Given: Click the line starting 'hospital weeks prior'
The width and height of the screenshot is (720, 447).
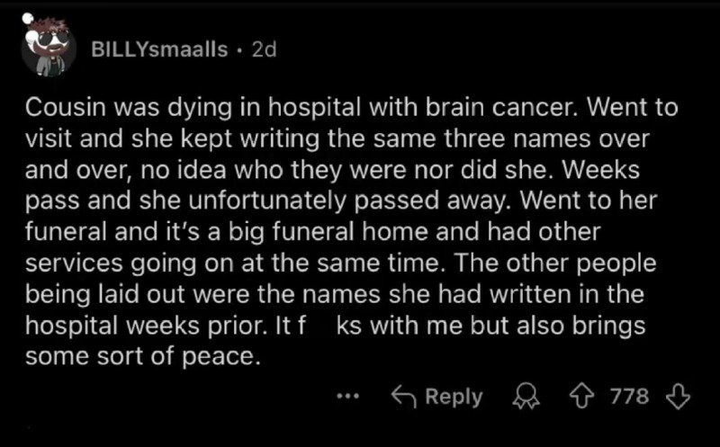Looking at the screenshot, I should [335, 326].
